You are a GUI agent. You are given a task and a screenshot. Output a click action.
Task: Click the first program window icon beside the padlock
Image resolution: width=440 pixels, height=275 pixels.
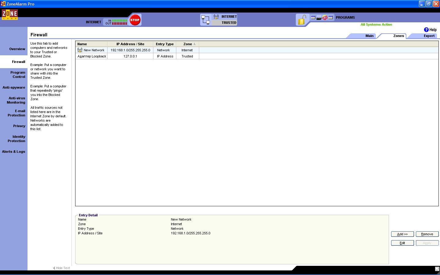click(313, 18)
